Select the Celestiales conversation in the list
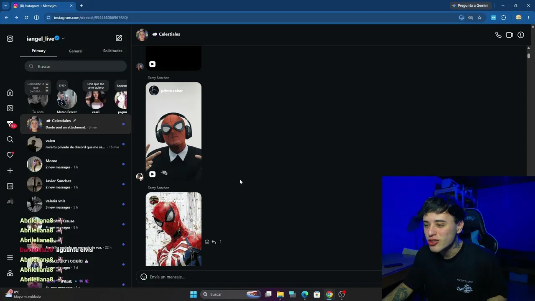The height and width of the screenshot is (301, 535). tap(76, 124)
